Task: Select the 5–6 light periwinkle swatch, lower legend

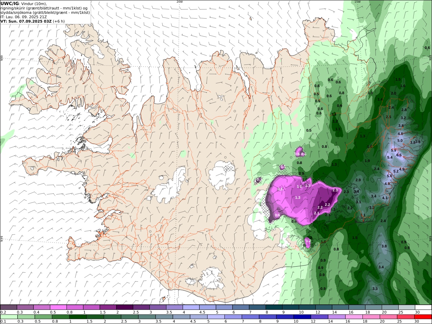Action: click(216, 317)
